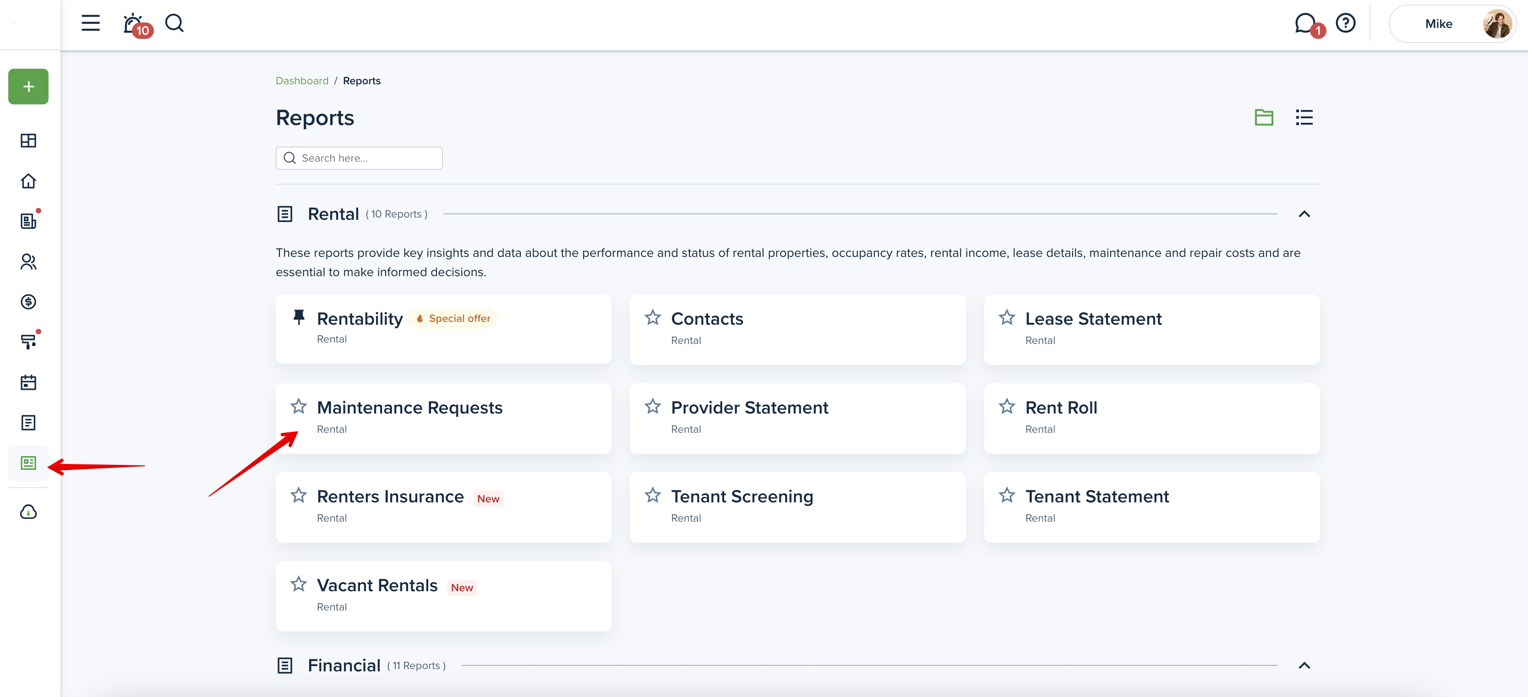Open the documents icon in sidebar
The height and width of the screenshot is (697, 1528).
tap(28, 423)
